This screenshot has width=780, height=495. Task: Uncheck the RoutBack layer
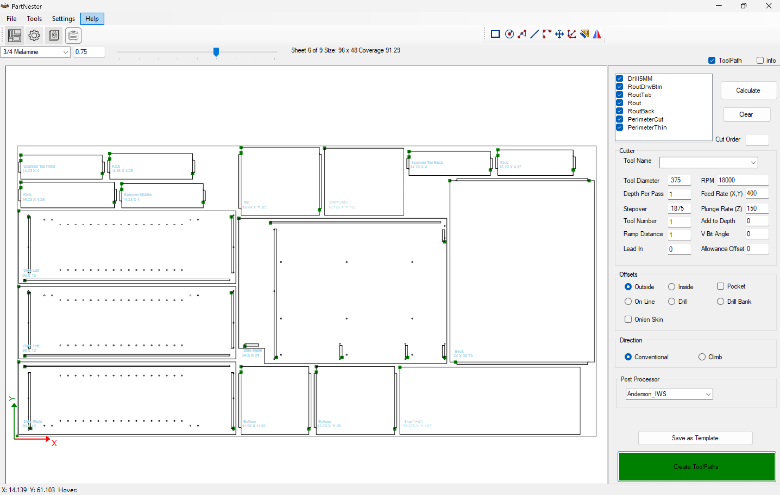tap(620, 111)
